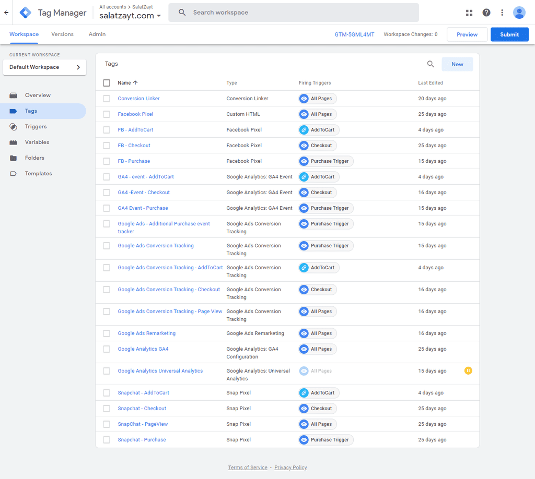
Task: Click the paused status icon for Universal Analytics
Action: [468, 370]
